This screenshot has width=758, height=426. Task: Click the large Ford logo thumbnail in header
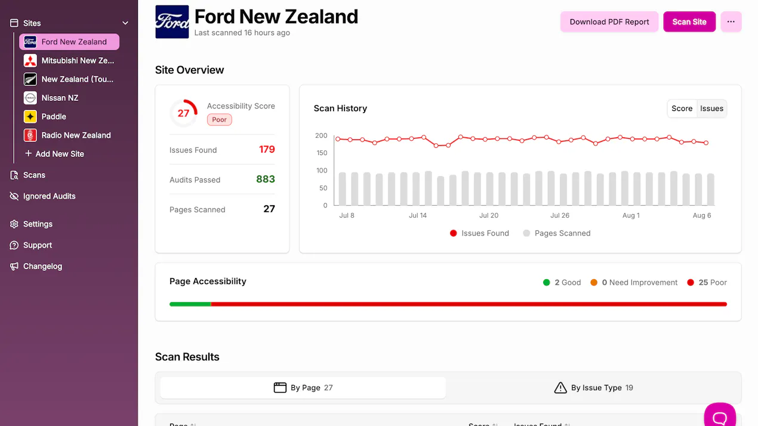(172, 22)
